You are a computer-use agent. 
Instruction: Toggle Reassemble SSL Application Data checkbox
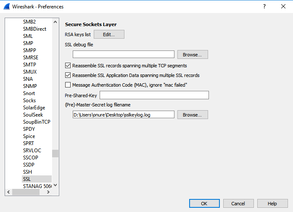68,75
